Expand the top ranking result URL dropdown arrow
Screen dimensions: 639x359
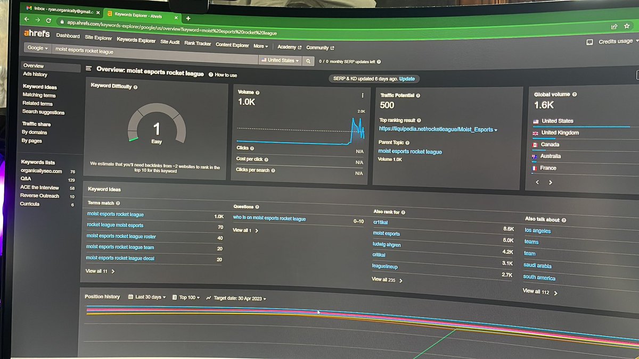click(496, 130)
